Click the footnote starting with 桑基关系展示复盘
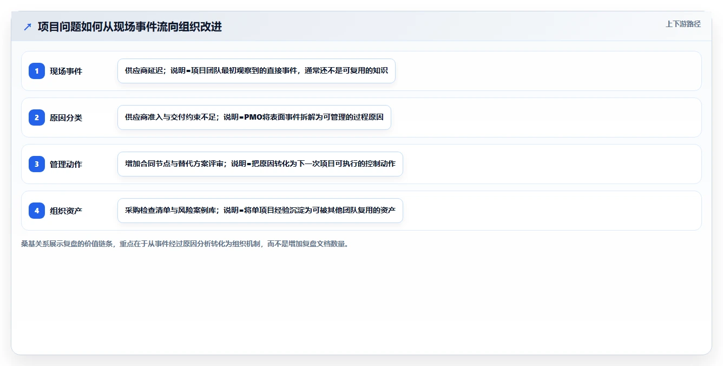Image resolution: width=723 pixels, height=366 pixels. coord(186,244)
